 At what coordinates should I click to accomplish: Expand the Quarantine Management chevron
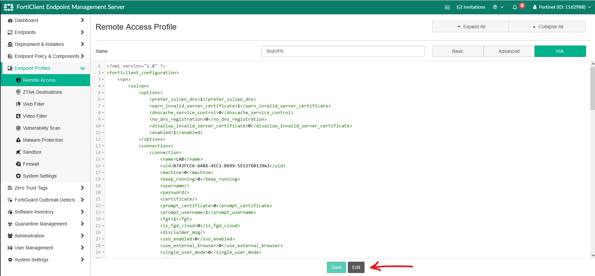click(x=82, y=224)
